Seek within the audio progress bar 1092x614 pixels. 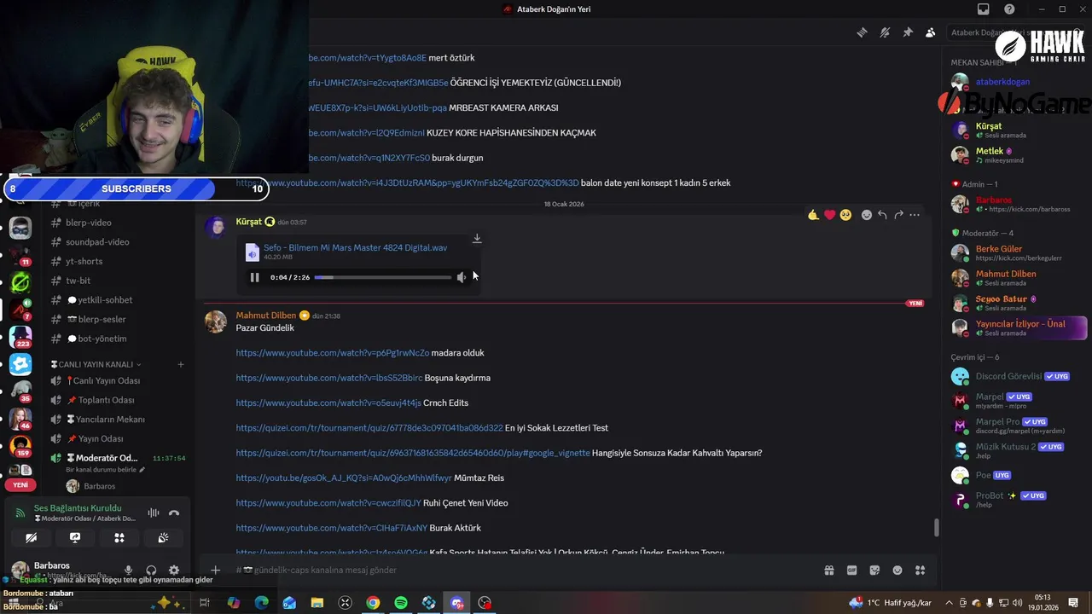click(x=383, y=277)
